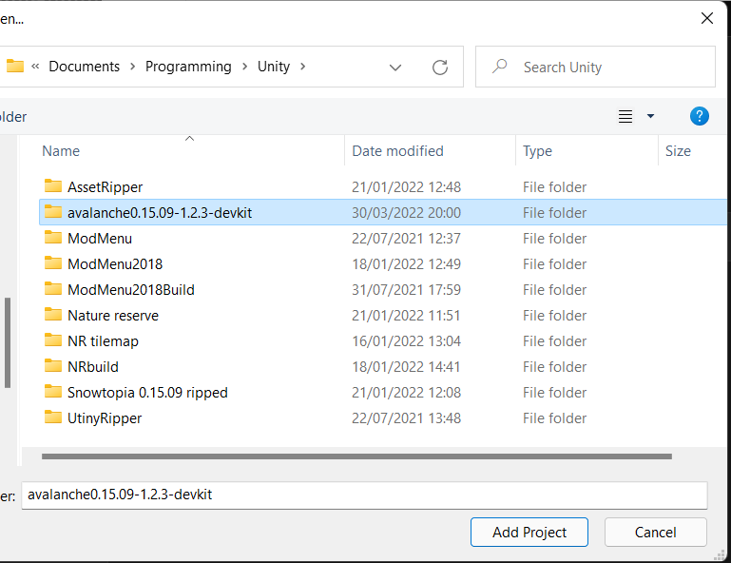Select the Nature reserve folder
731x563 pixels.
(113, 315)
